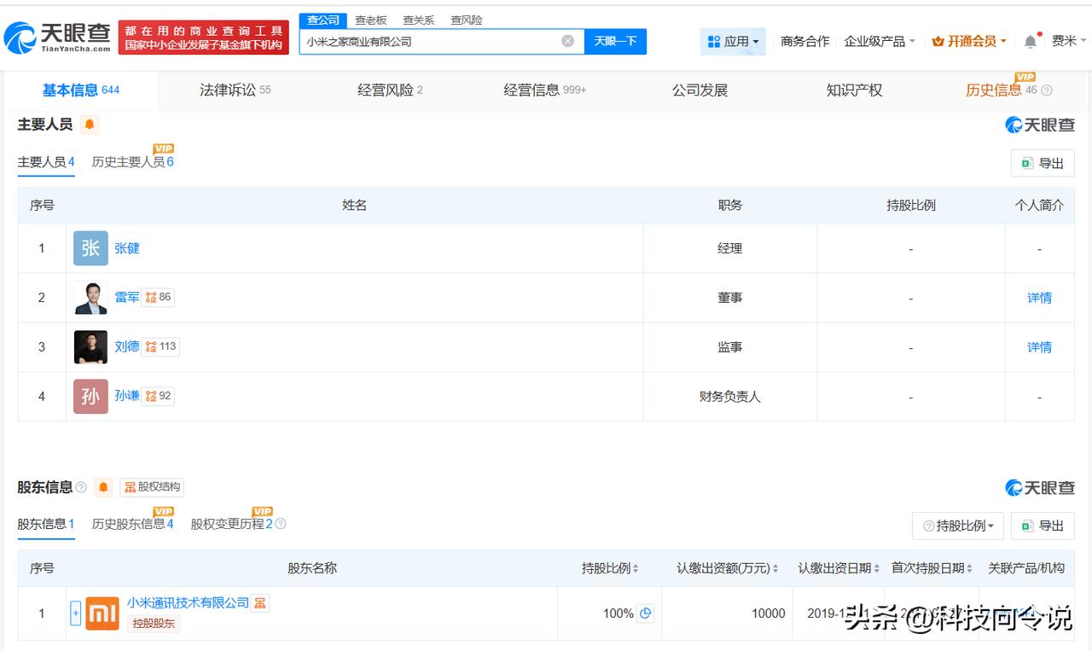Click the alert bell next to 股东信息 heading
The height and width of the screenshot is (651, 1092).
point(104,487)
